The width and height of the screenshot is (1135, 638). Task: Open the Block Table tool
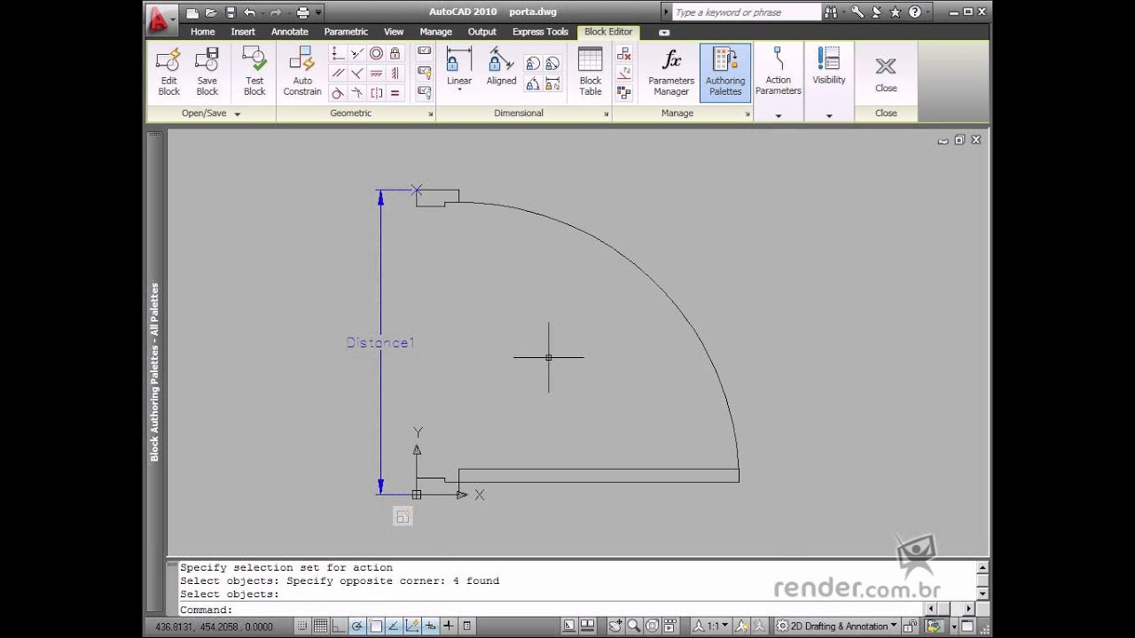click(x=590, y=72)
